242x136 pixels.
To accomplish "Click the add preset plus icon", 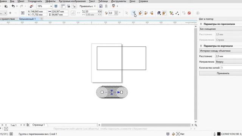I will (10, 13).
